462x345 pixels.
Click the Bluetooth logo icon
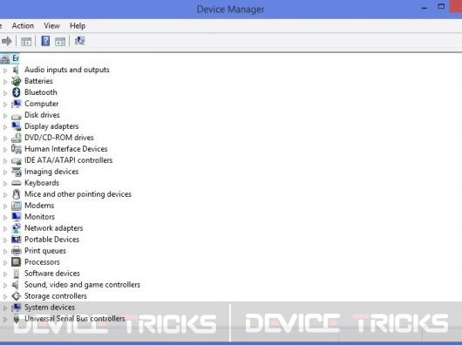[x=17, y=92]
